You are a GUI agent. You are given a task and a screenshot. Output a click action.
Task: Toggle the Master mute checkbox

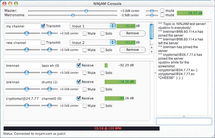162,10
